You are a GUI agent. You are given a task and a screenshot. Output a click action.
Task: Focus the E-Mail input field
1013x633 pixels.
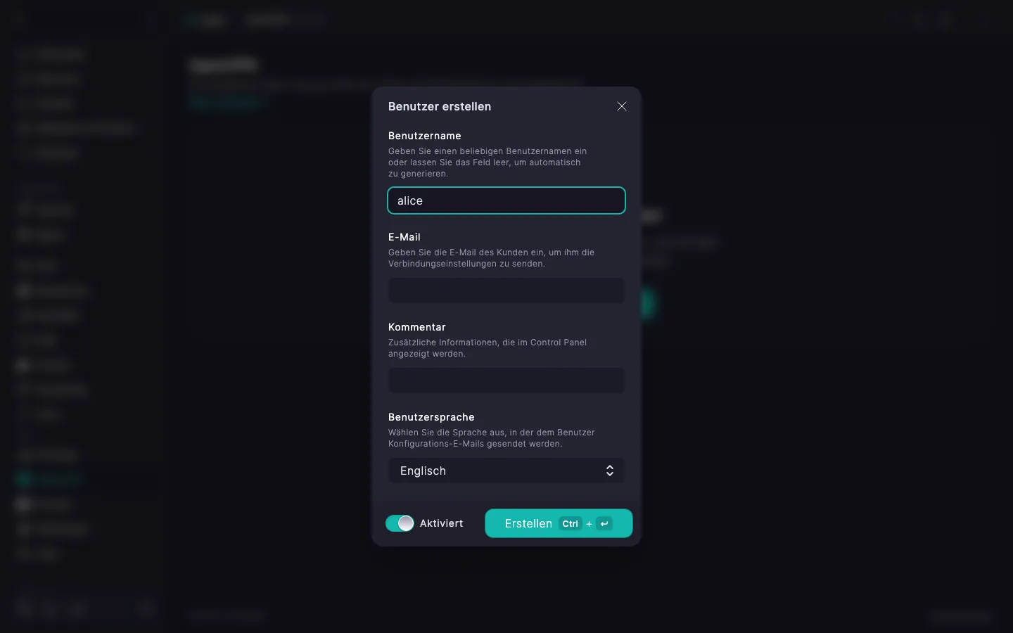(507, 290)
